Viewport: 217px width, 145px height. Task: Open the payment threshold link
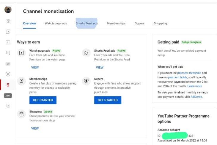pos(189,73)
